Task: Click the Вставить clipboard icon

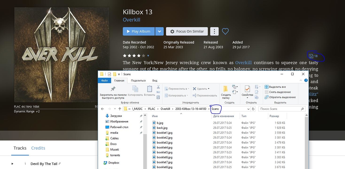Action: (149, 89)
